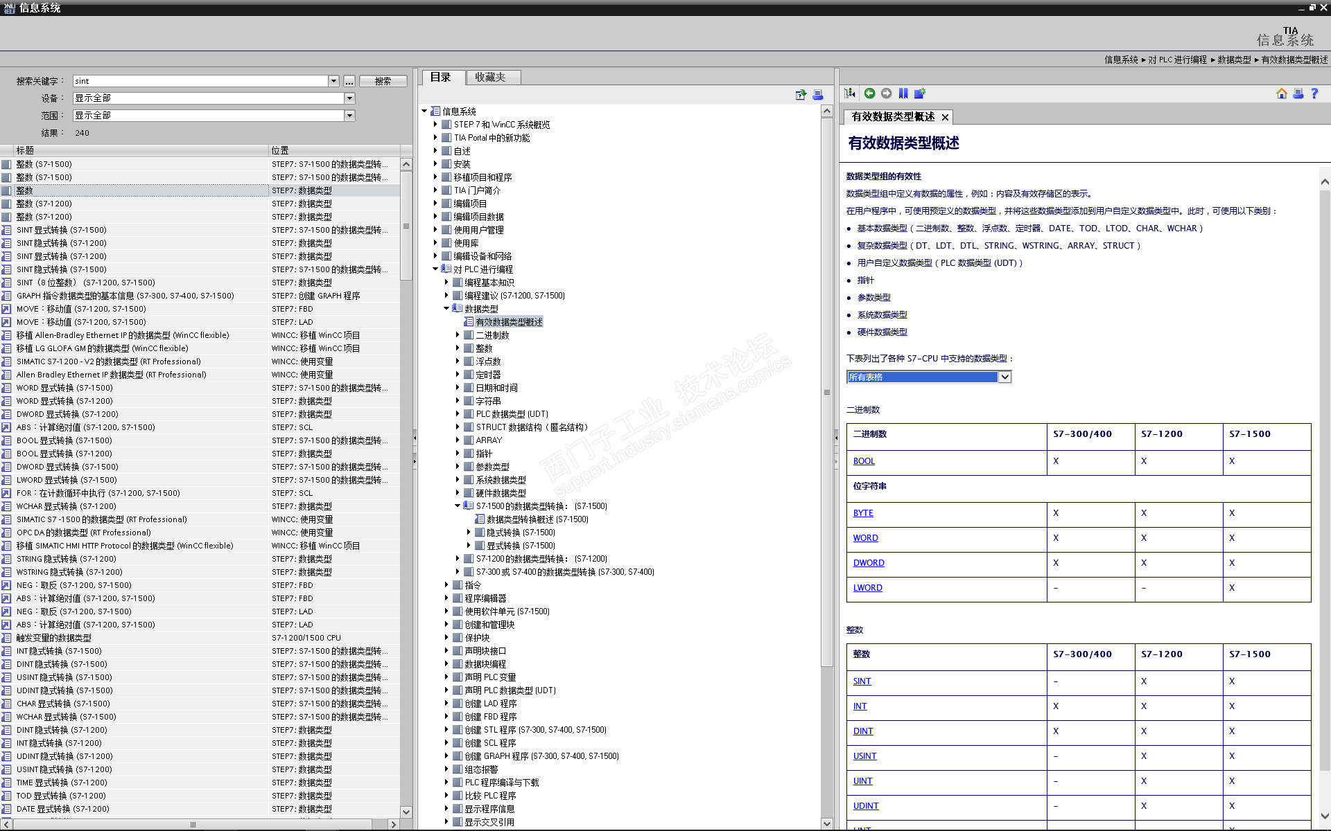This screenshot has width=1331, height=831.
Task: Click the sync with contents tree icon
Action: click(x=851, y=93)
